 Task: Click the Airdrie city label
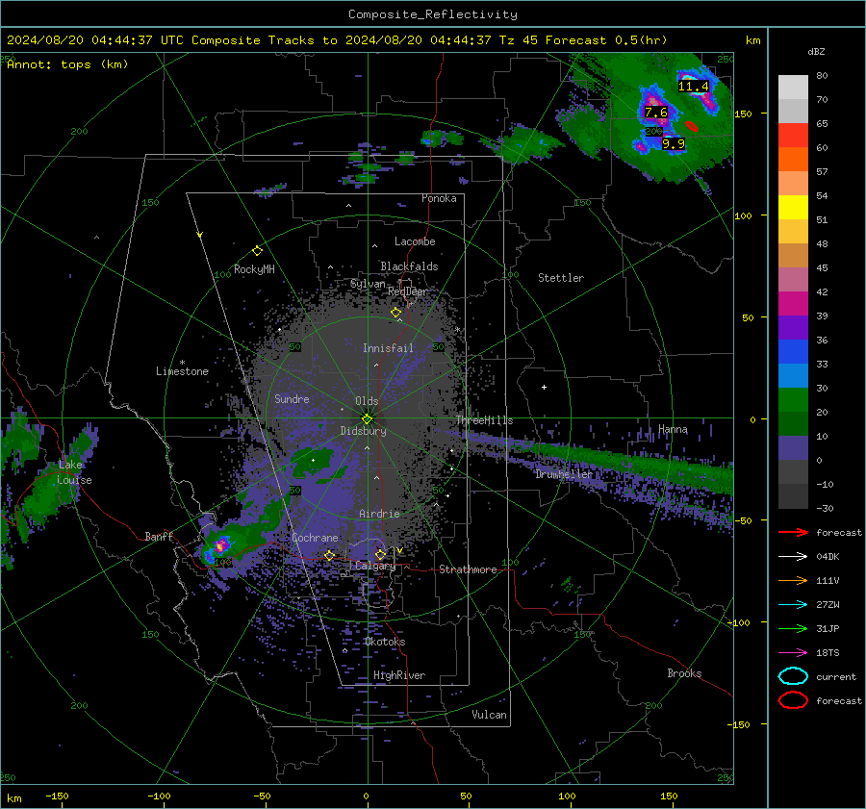pyautogui.click(x=379, y=514)
